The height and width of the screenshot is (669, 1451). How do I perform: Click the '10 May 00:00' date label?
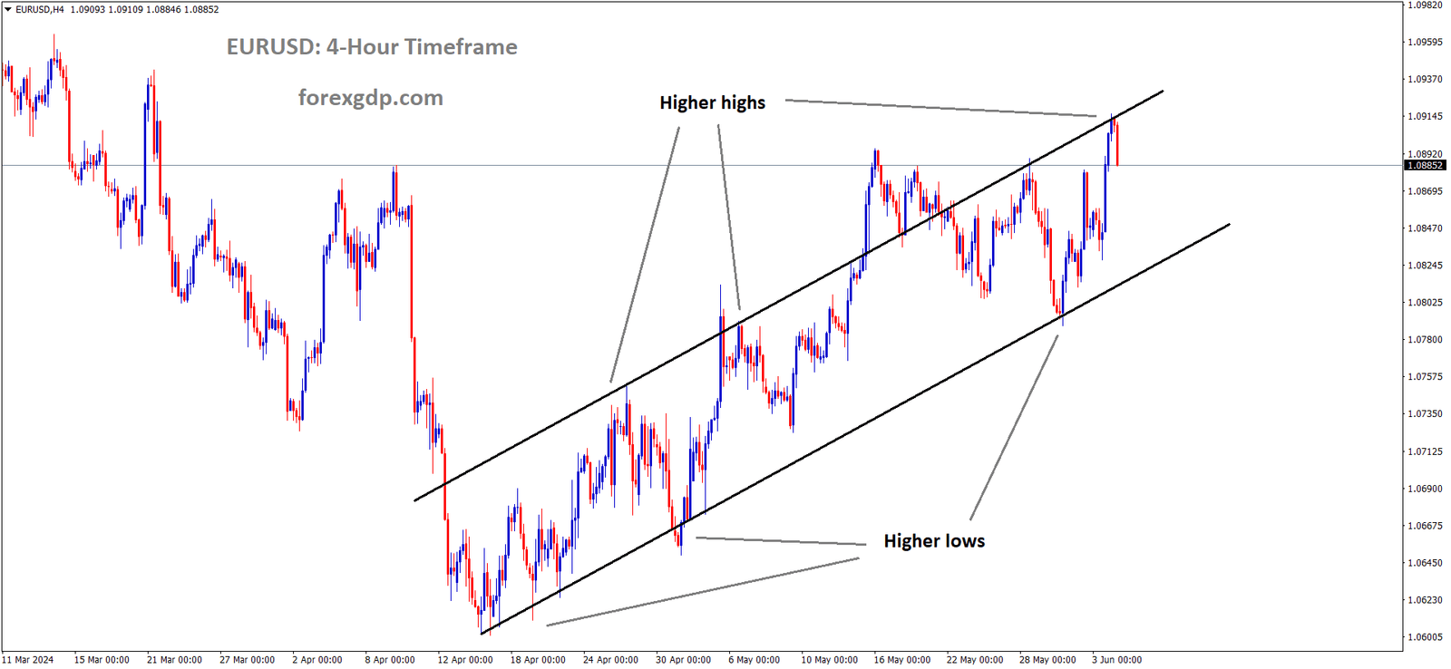829,660
